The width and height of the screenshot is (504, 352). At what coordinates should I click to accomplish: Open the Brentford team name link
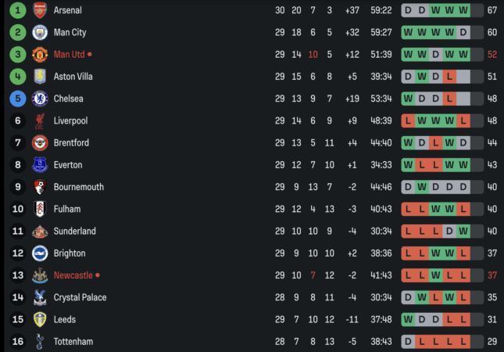(x=71, y=143)
